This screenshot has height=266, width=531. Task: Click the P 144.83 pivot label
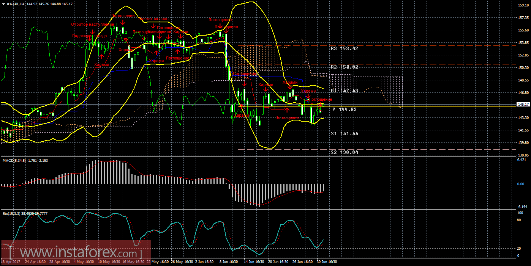pyautogui.click(x=344, y=109)
